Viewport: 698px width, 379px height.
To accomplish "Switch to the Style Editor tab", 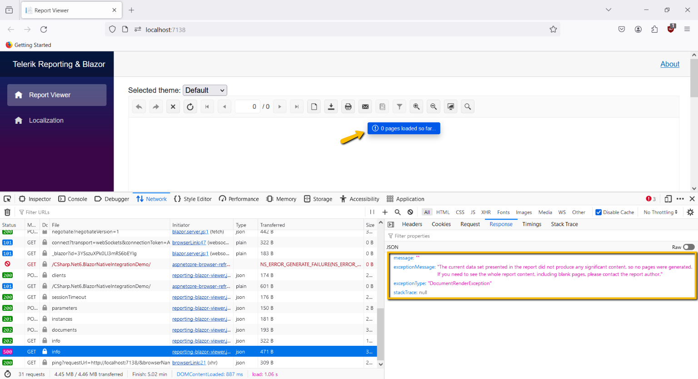I will pyautogui.click(x=193, y=199).
